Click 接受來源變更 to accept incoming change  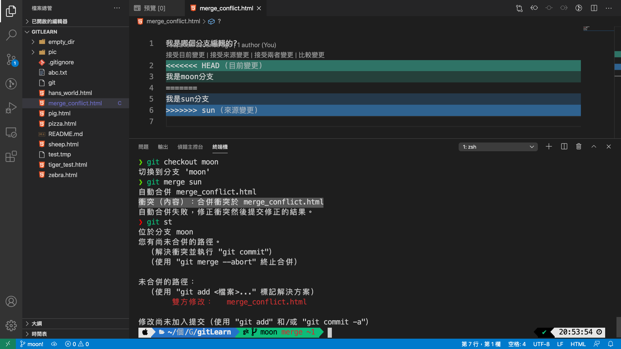[229, 55]
